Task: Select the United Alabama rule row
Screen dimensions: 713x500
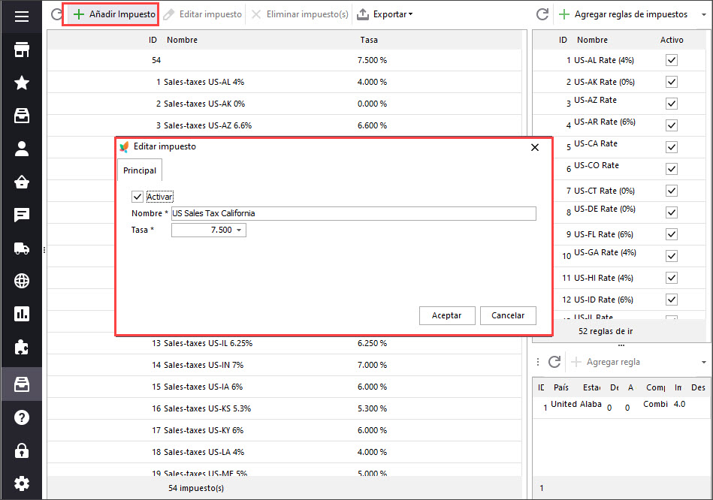Action: pyautogui.click(x=621, y=407)
